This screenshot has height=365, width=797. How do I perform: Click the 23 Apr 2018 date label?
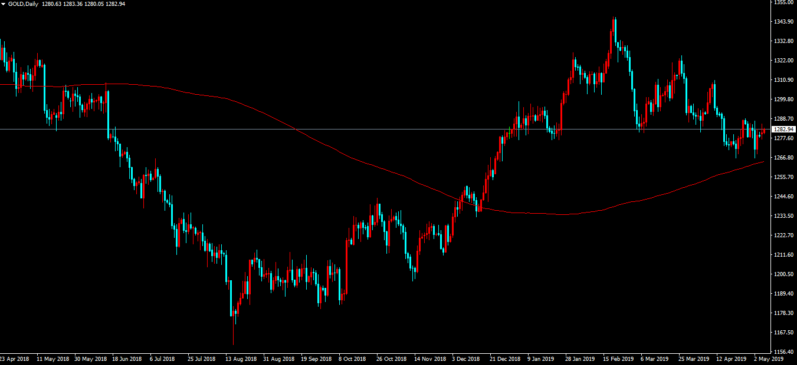pyautogui.click(x=14, y=358)
